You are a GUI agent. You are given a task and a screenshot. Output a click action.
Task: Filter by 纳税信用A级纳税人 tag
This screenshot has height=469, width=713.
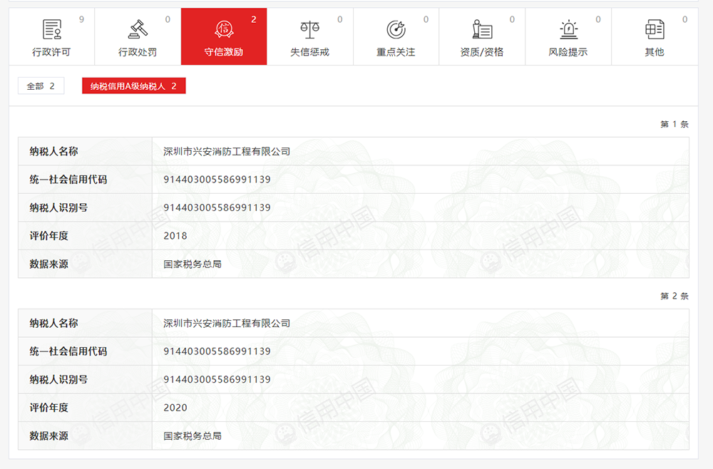coord(133,86)
